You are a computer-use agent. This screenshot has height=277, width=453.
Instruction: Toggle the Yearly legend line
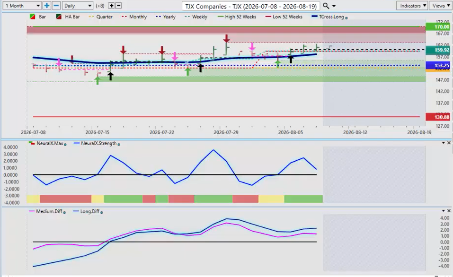[166, 17]
